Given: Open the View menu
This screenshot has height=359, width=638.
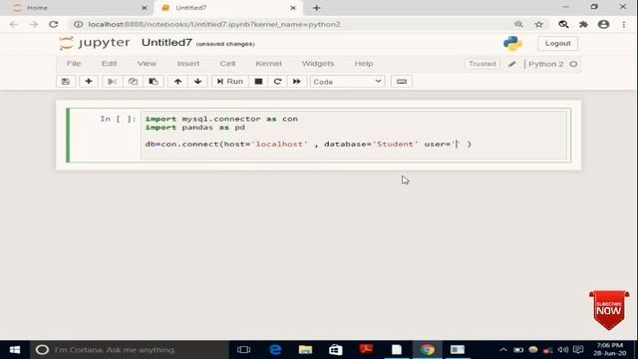Looking at the screenshot, I should [x=147, y=64].
